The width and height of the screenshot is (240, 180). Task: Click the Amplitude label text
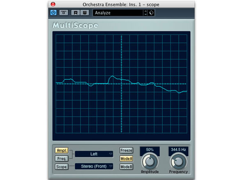(x=150, y=172)
